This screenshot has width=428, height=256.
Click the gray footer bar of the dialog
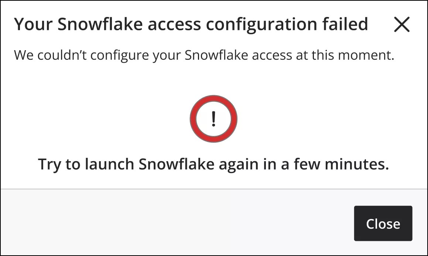pos(148,221)
